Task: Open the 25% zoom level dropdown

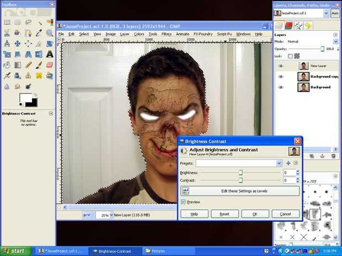Action: (x=111, y=215)
